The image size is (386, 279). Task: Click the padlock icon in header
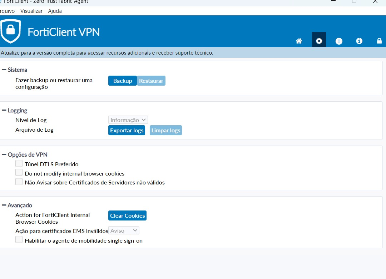379,41
